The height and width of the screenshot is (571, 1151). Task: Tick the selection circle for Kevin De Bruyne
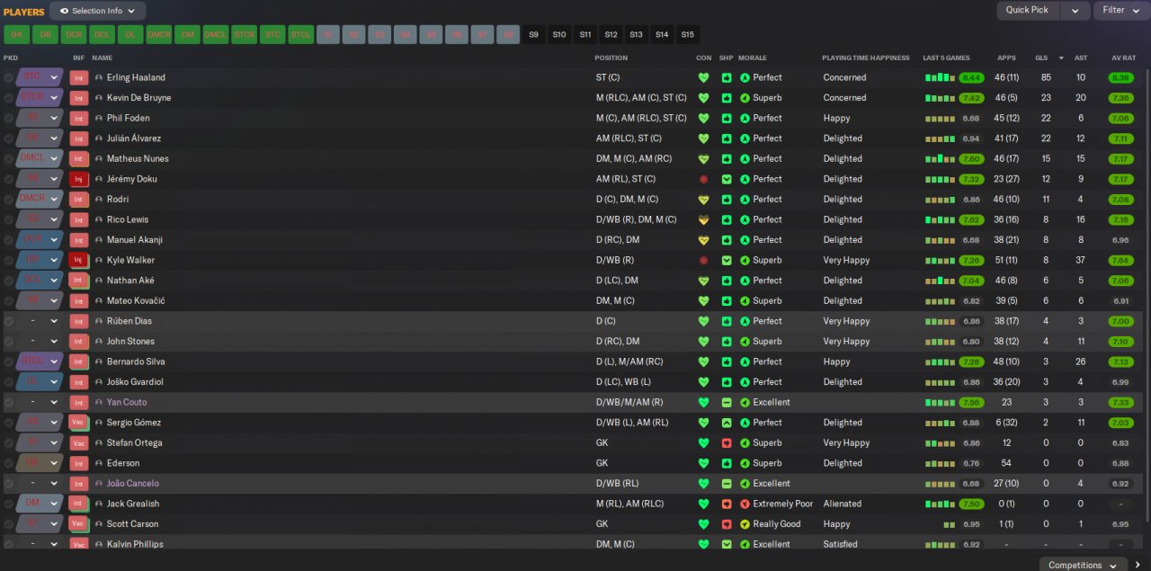coord(9,98)
